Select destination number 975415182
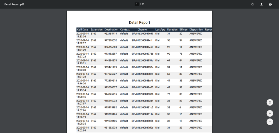 [x=111, y=107]
